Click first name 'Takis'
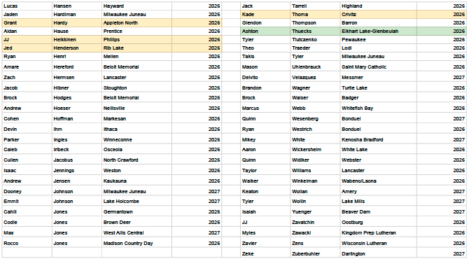The image size is (469, 259). tap(265, 56)
